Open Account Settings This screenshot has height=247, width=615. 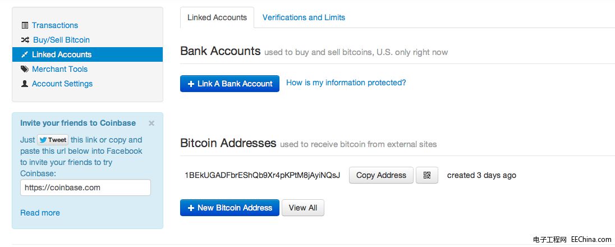(62, 84)
